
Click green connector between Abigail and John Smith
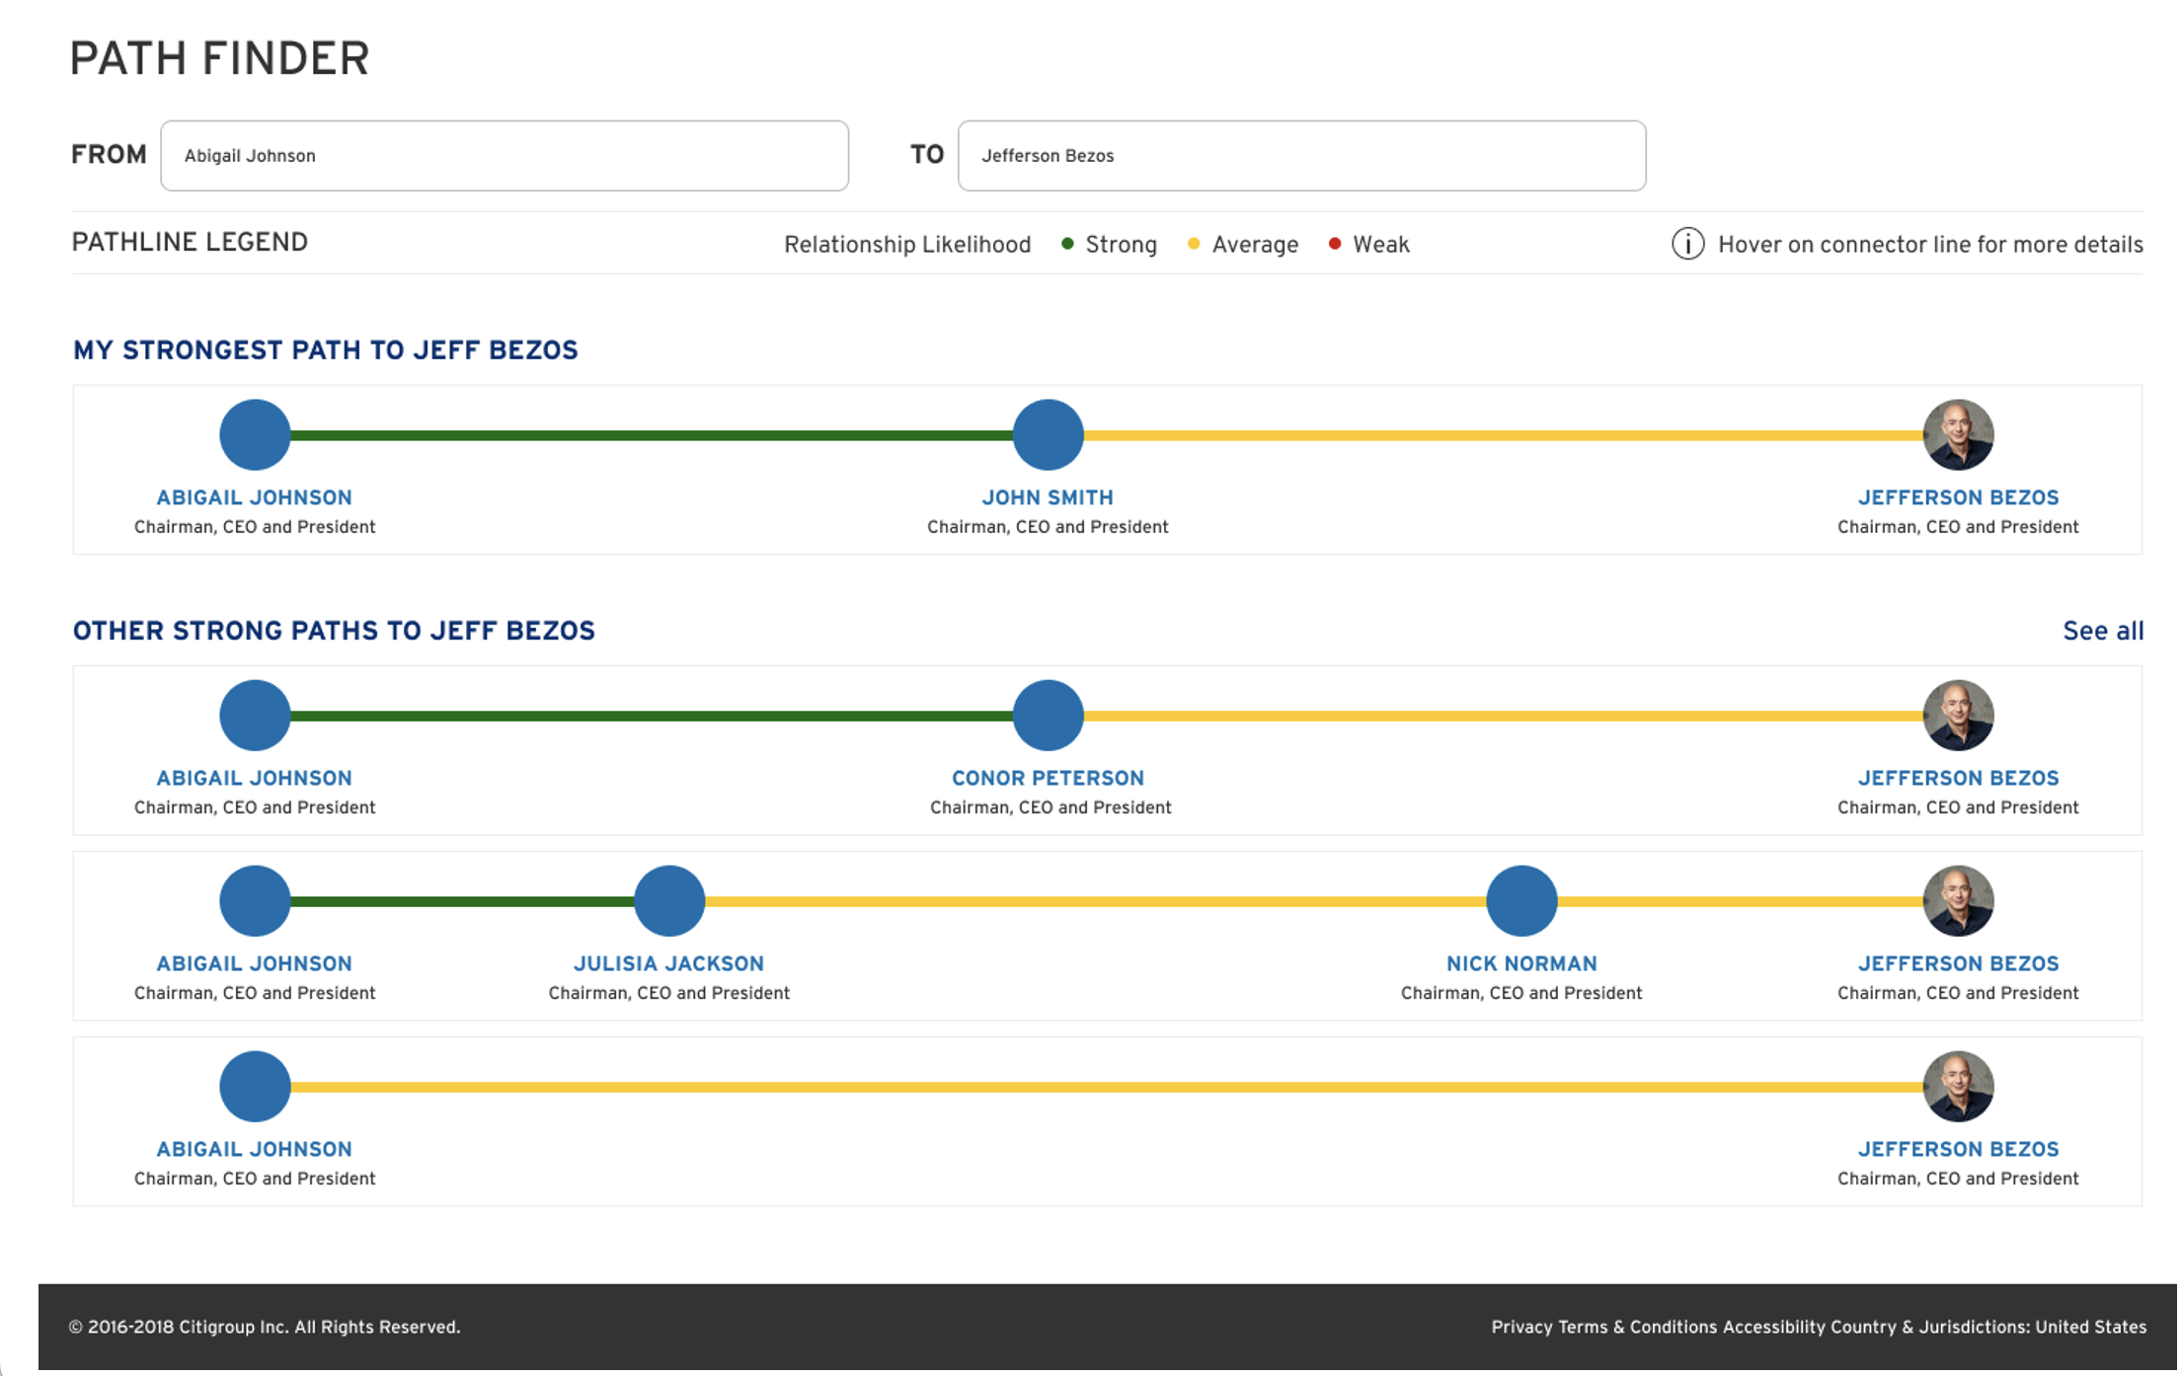652,435
